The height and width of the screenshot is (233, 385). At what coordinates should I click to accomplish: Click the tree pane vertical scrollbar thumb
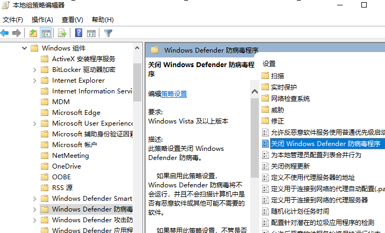[x=137, y=82]
